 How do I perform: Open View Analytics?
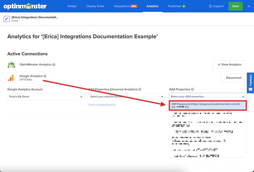pyautogui.click(x=230, y=65)
